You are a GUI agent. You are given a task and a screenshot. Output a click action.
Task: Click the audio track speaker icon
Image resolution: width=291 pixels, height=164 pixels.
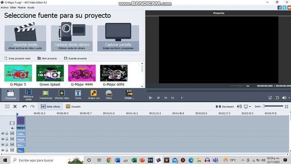tap(12, 128)
